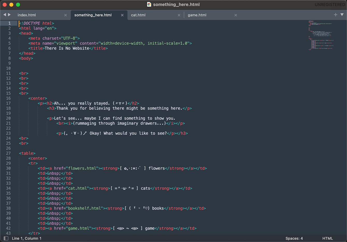347x242 pixels.
Task: Close the cat.html tab
Action: pyautogui.click(x=179, y=15)
